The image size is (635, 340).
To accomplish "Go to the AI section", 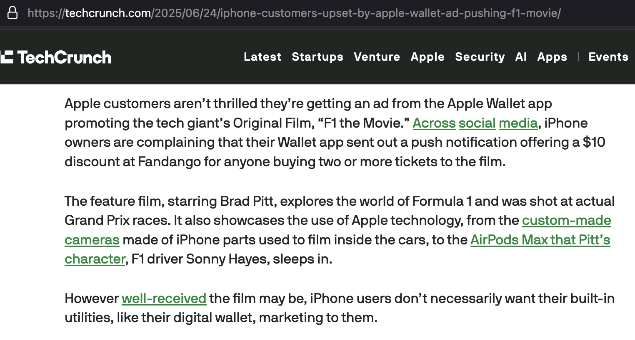I will (x=521, y=57).
